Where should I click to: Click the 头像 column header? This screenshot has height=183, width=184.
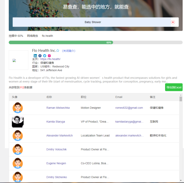pyautogui.click(x=15, y=97)
